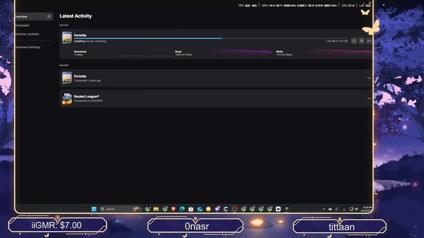Click the "1.44 GB of 1.51 GB" text
Image resolution: width=424 pixels, height=238 pixels.
[x=337, y=41]
